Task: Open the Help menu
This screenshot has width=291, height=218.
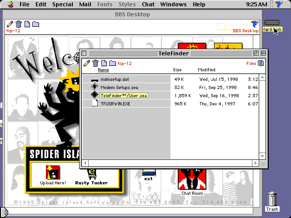Action: (x=199, y=4)
